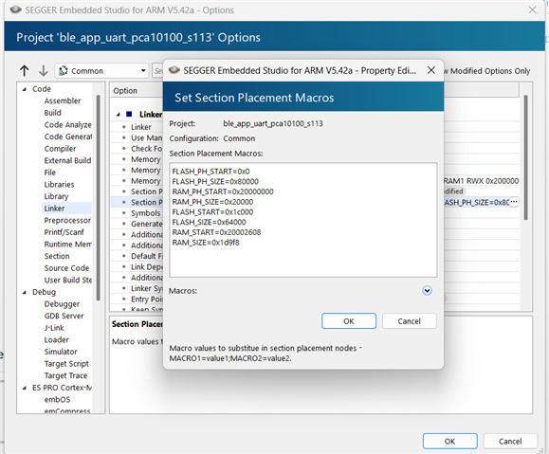Select Target Trace in the options tree

pyautogui.click(x=65, y=375)
